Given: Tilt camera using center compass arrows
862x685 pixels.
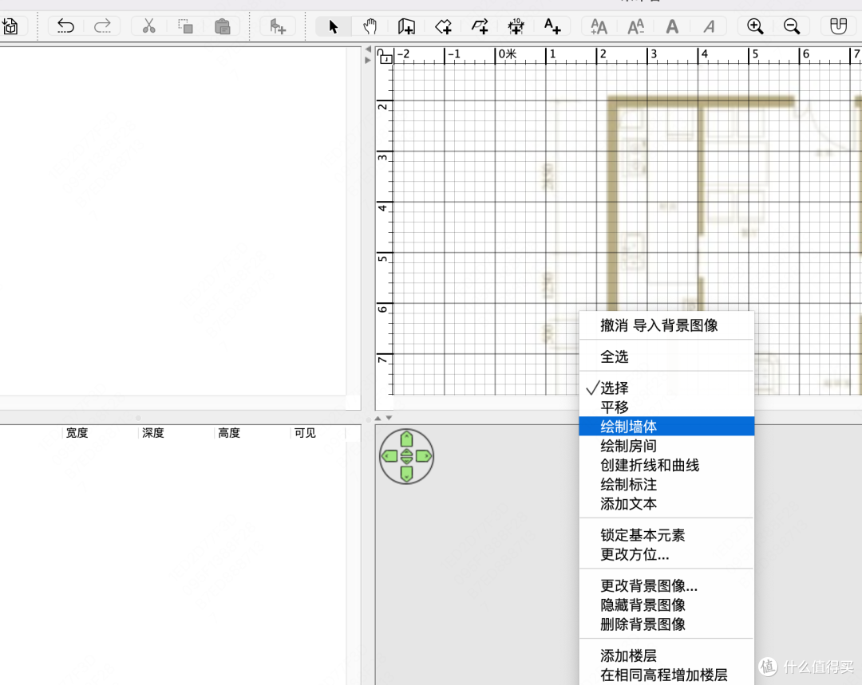Looking at the screenshot, I should tap(406, 456).
